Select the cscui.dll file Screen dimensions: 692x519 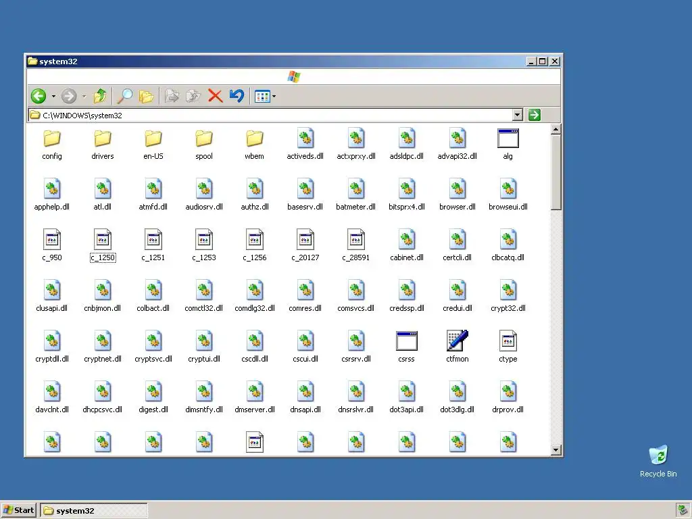click(305, 347)
